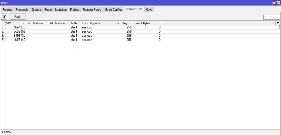Image resolution: width=281 pixels, height=135 pixels.
Task: Click the Encr. Key column header
Action: point(123,23)
